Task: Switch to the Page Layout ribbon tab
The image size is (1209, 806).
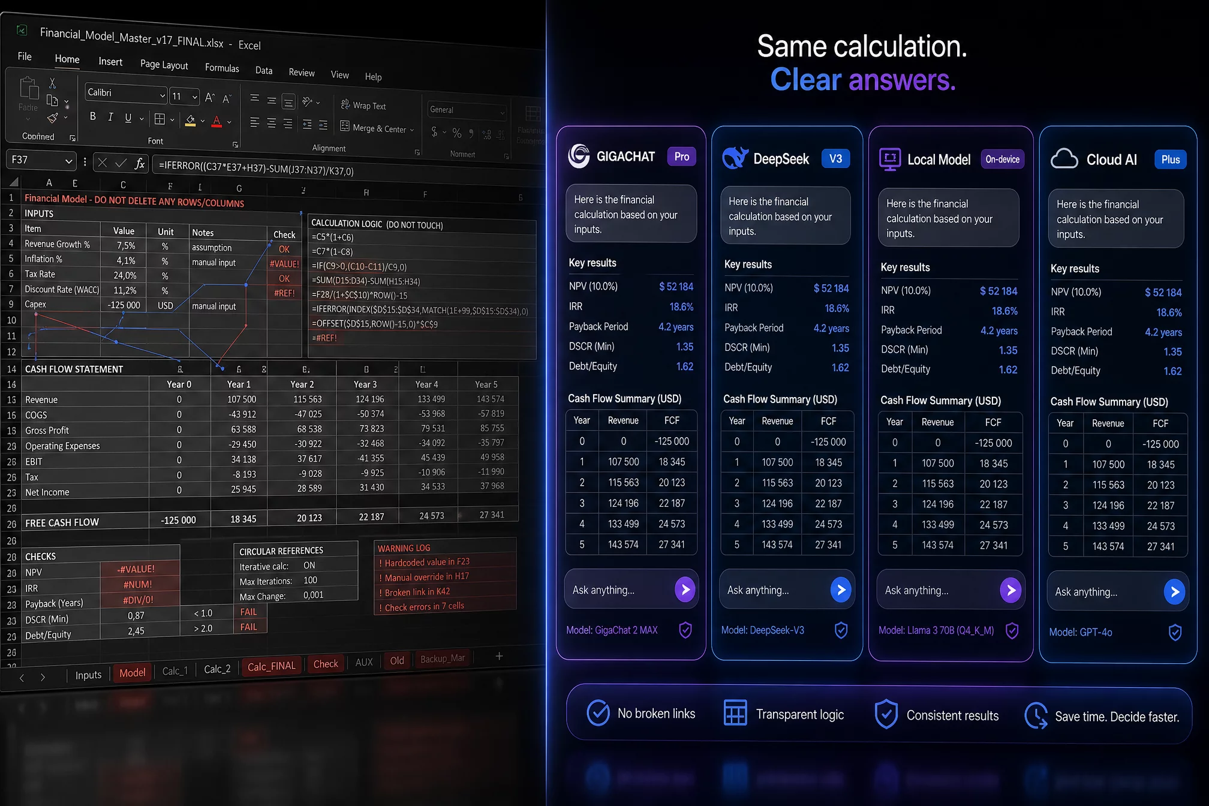Action: pos(164,64)
